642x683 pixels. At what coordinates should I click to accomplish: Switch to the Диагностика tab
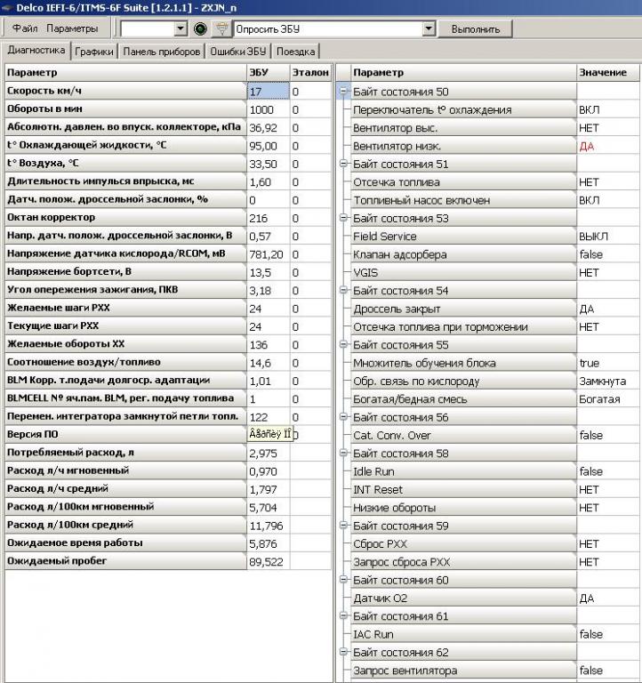tap(36, 50)
